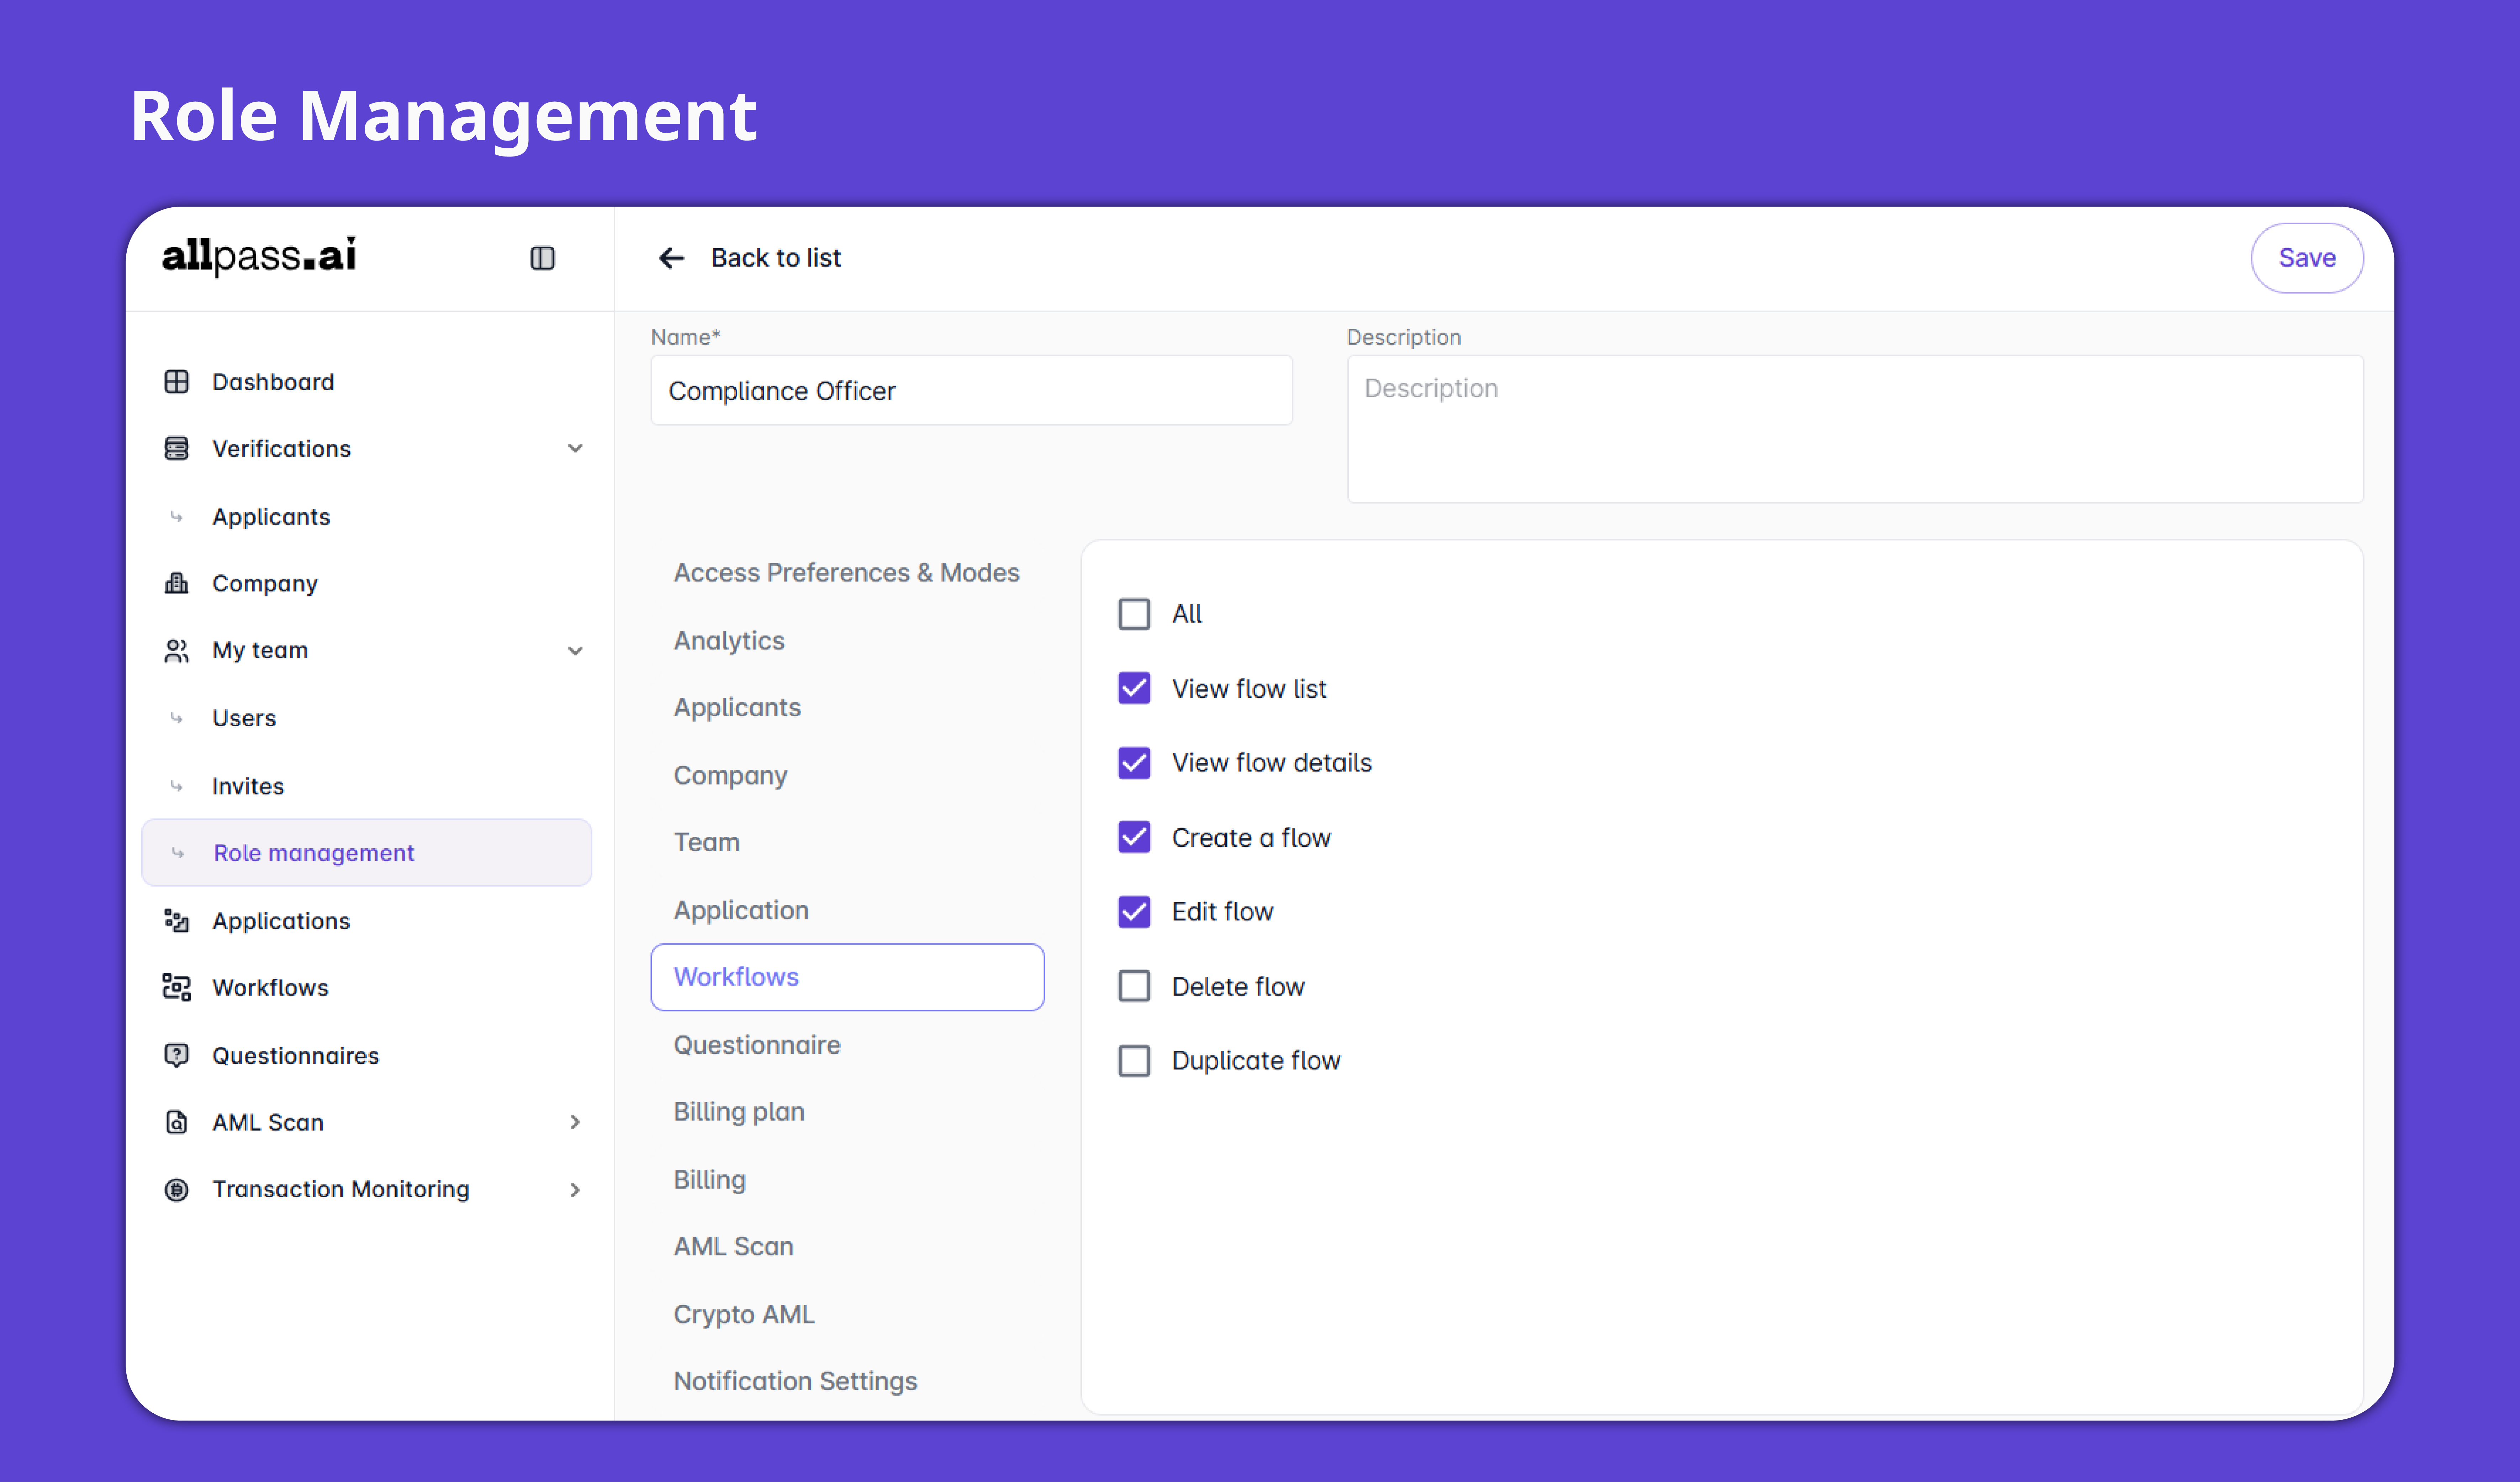Click the Company building icon in sidebar
The height and width of the screenshot is (1482, 2520).
coord(177,583)
